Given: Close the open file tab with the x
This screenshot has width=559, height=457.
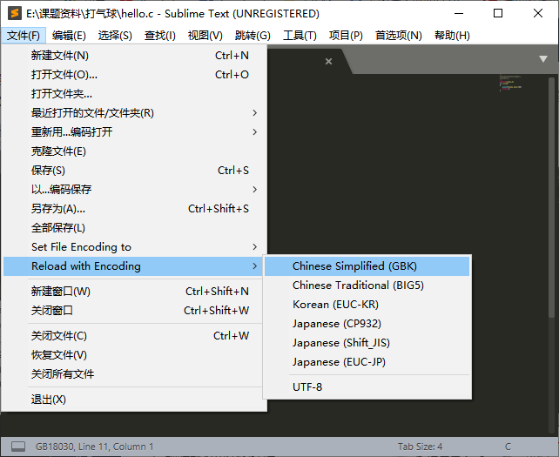Looking at the screenshot, I should [329, 61].
